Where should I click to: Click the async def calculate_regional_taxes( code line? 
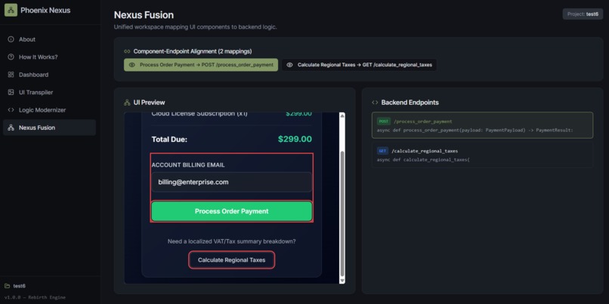423,159
